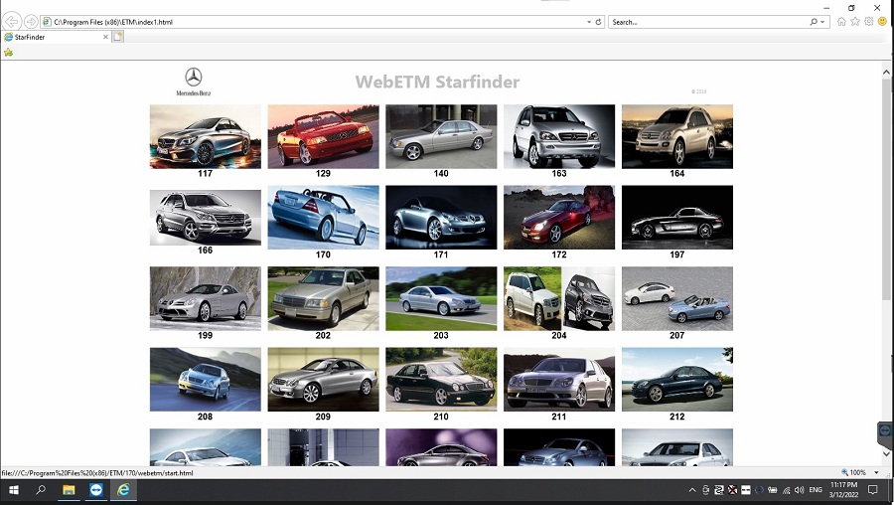Open the model 197 black coupe thumbnail
This screenshot has height=505, width=894.
click(x=677, y=218)
